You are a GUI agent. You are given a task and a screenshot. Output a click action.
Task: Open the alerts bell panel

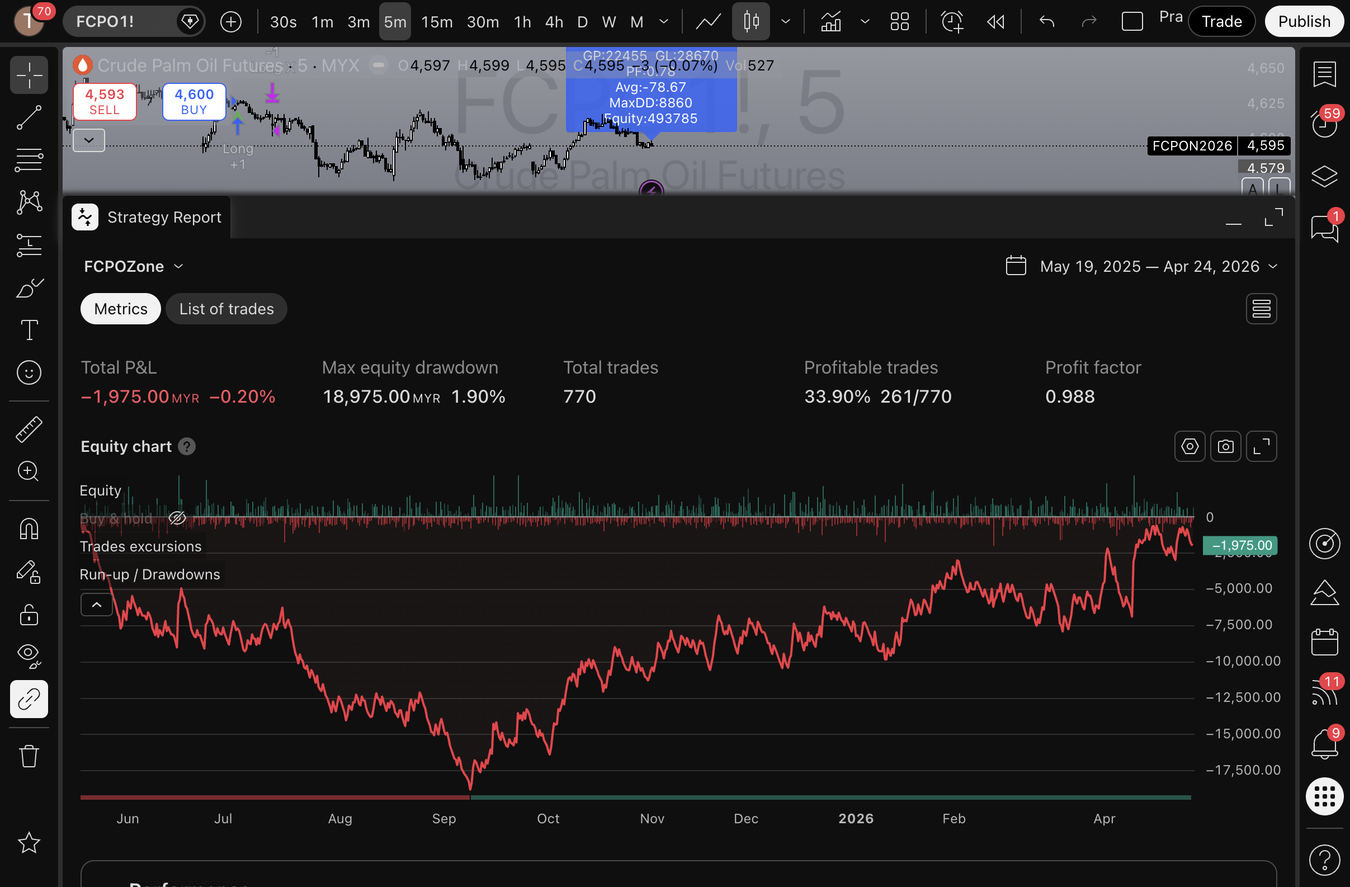(x=1324, y=743)
